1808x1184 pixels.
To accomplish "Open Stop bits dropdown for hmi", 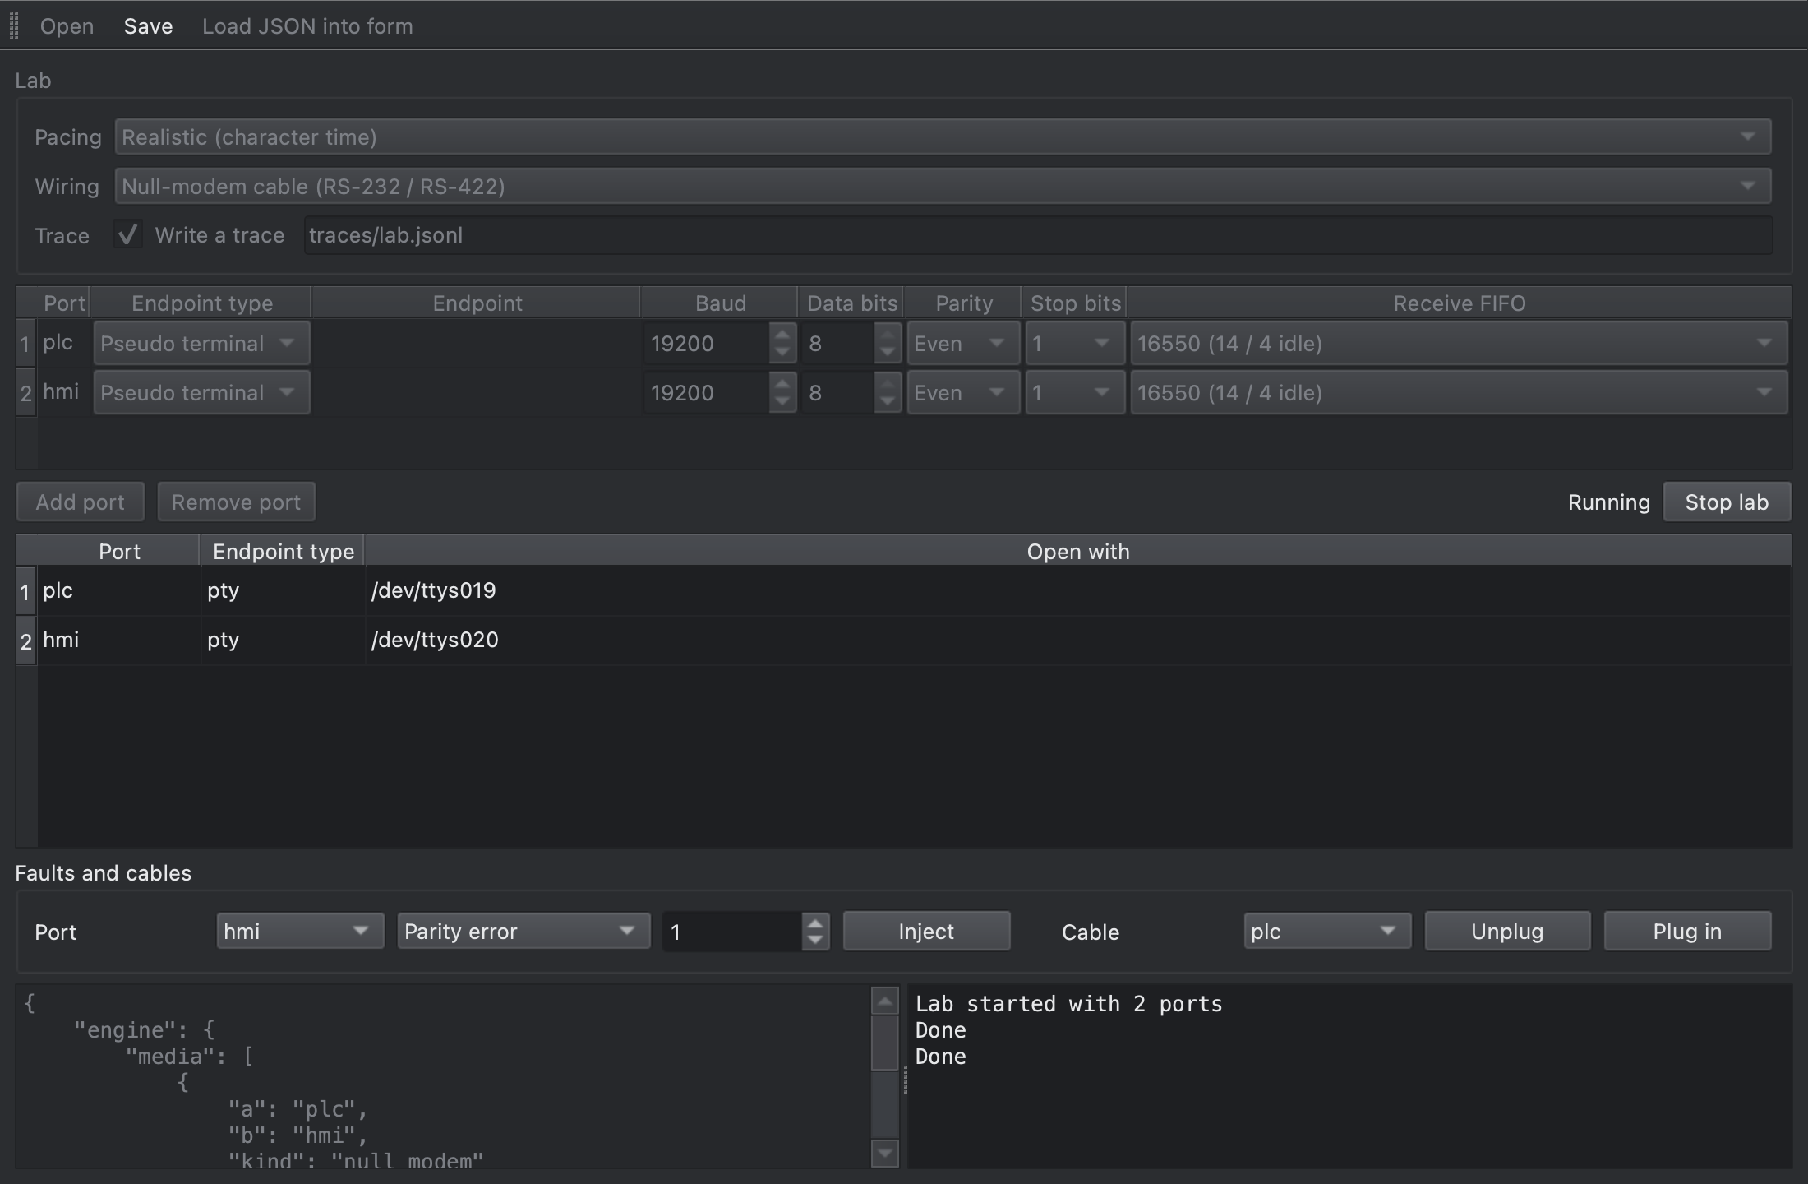I will coord(1075,392).
